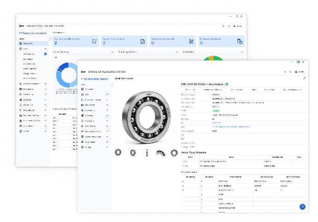Open Mark For Deletion in back window sidebar
Screen dimensions: 318x222
[x=30, y=78]
